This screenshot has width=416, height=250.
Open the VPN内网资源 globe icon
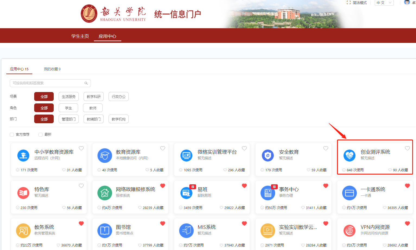pos(349,230)
